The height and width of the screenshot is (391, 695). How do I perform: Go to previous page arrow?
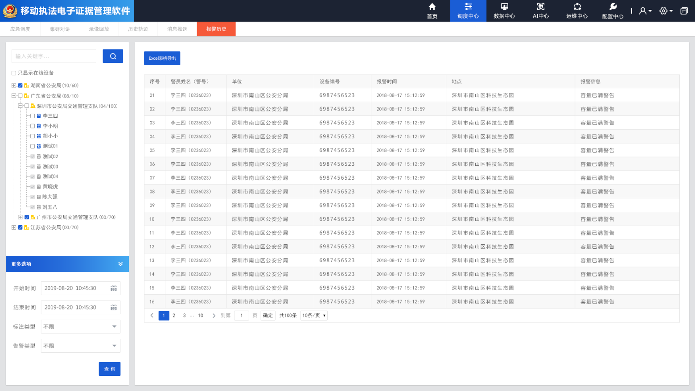point(152,316)
